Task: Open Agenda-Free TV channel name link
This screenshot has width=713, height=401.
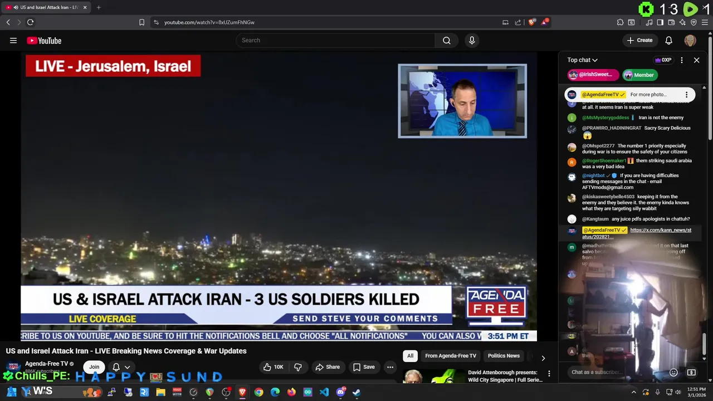Action: pos(46,364)
